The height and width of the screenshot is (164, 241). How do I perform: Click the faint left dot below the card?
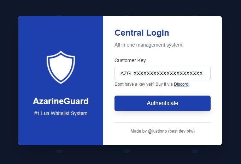click(59, 151)
